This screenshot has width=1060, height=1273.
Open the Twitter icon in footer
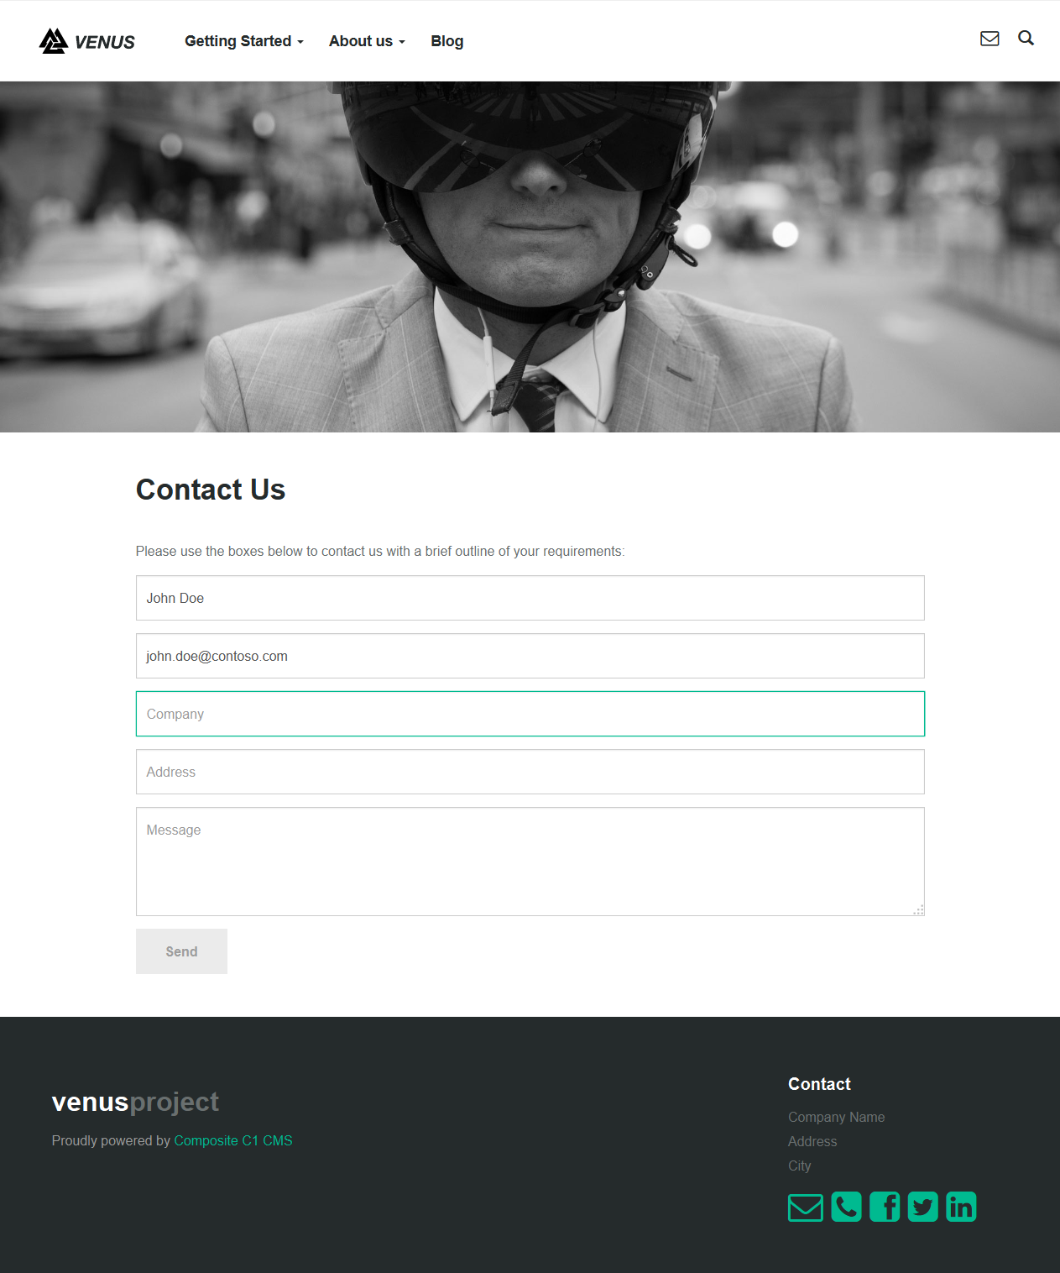click(x=923, y=1207)
